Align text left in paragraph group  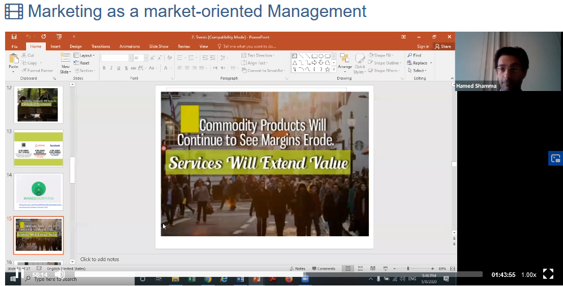tap(180, 68)
